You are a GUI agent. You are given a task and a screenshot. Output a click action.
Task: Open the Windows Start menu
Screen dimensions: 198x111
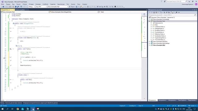click(x=2, y=109)
